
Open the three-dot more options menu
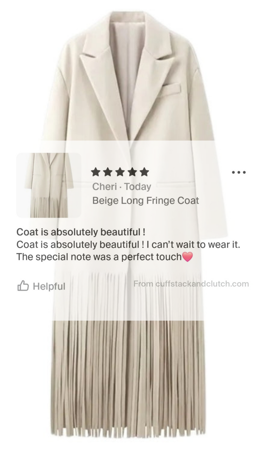click(239, 173)
